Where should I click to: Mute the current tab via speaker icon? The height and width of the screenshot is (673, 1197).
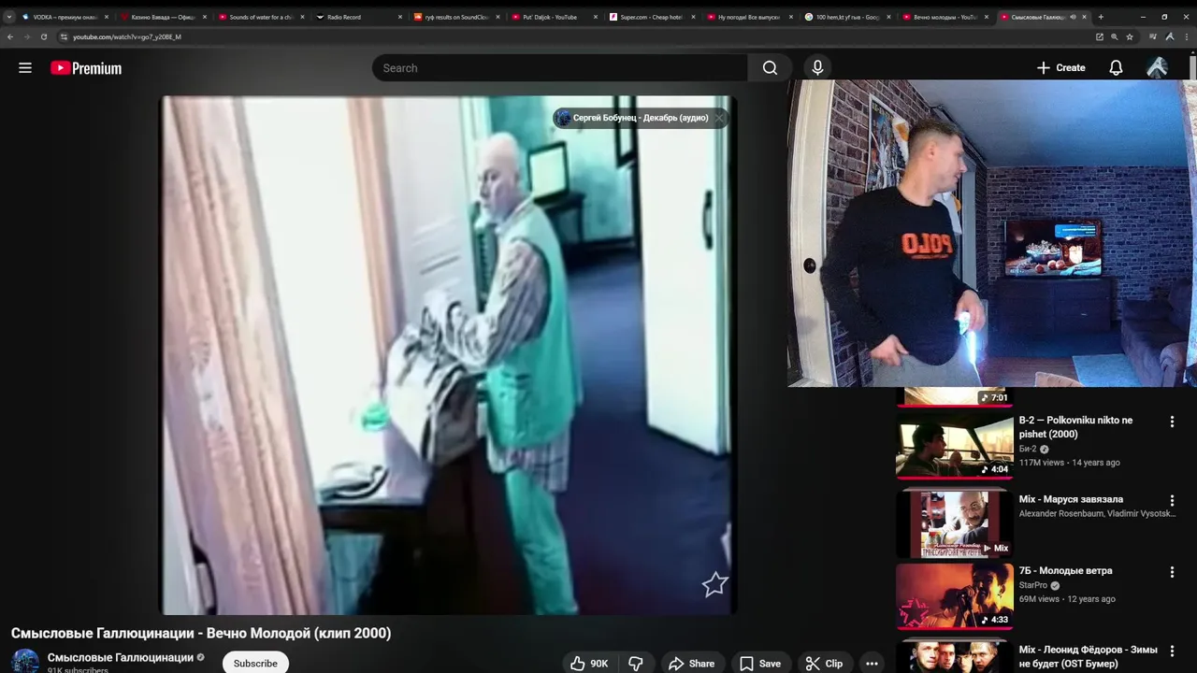coord(1073,17)
